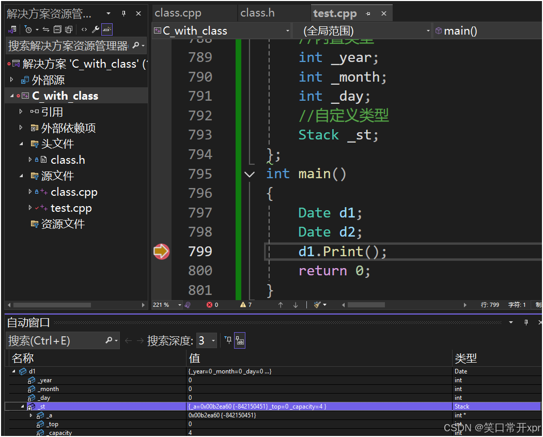543x437 pixels.
Task: Switch between solution and folder views icon
Action: [x=12, y=30]
